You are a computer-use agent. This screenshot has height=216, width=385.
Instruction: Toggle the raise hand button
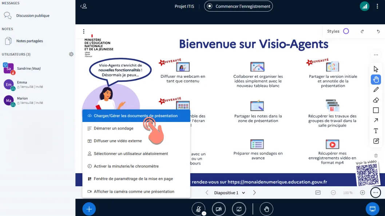tap(266, 209)
